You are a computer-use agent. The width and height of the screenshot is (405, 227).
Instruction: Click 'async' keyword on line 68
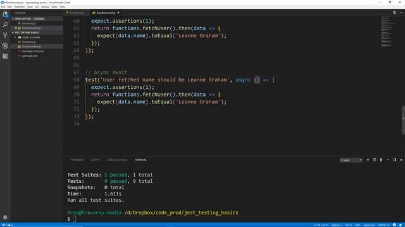pos(243,80)
